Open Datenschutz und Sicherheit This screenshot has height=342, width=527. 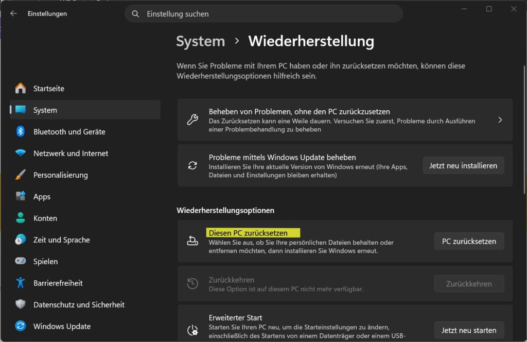click(x=85, y=305)
